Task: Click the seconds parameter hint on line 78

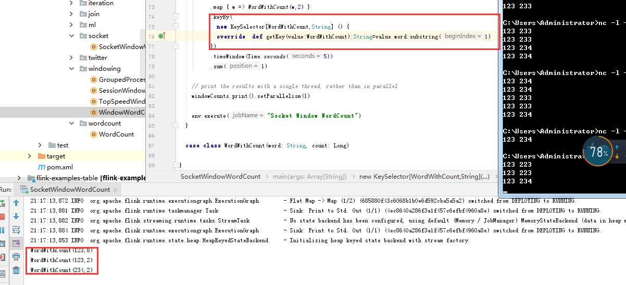Action: click(306, 56)
